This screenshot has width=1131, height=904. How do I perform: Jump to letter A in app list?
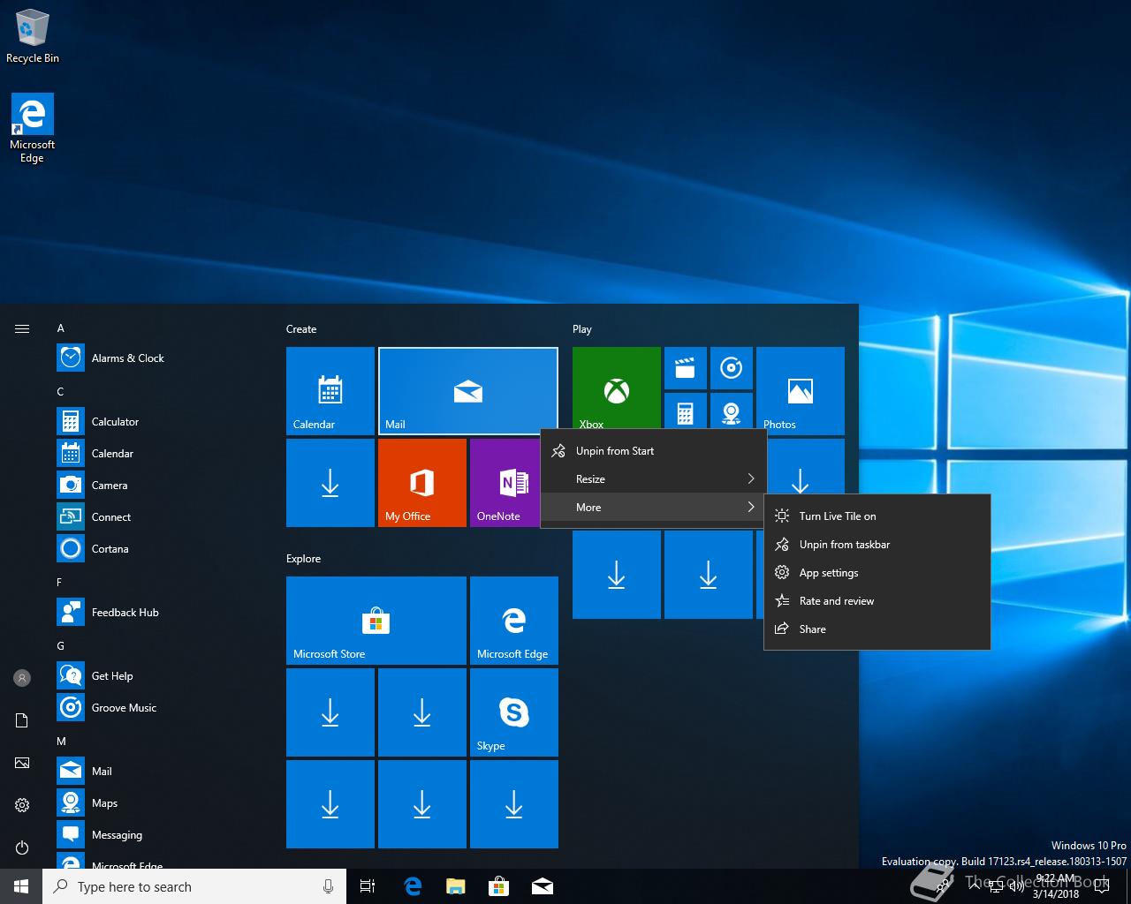pyautogui.click(x=61, y=328)
